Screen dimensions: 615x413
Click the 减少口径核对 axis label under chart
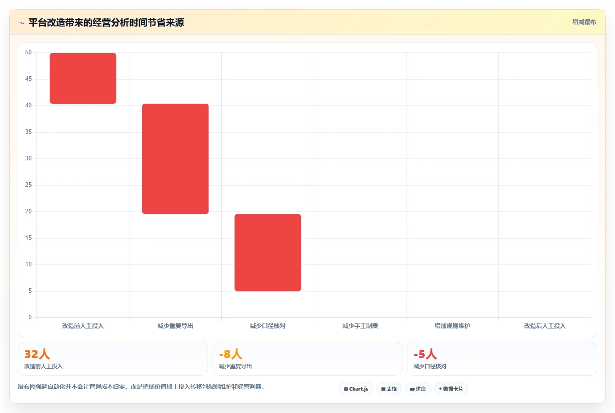point(267,326)
